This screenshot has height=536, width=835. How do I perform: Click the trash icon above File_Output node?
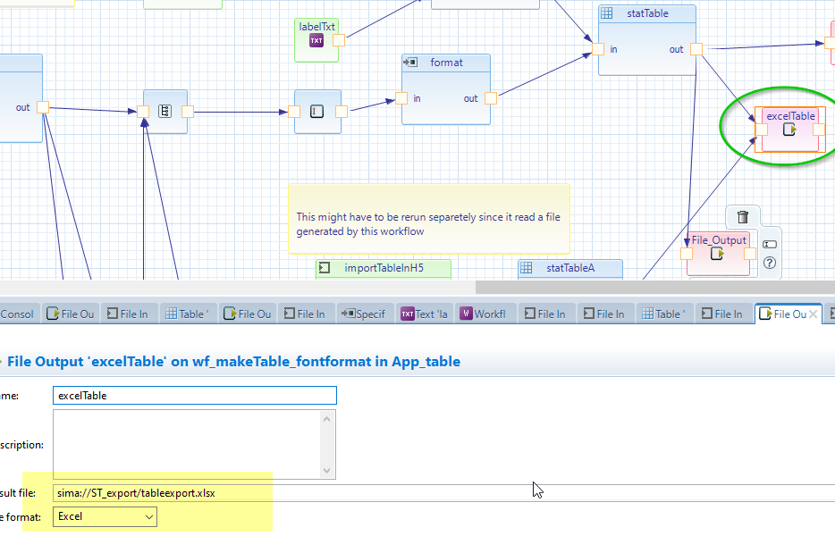pos(743,216)
